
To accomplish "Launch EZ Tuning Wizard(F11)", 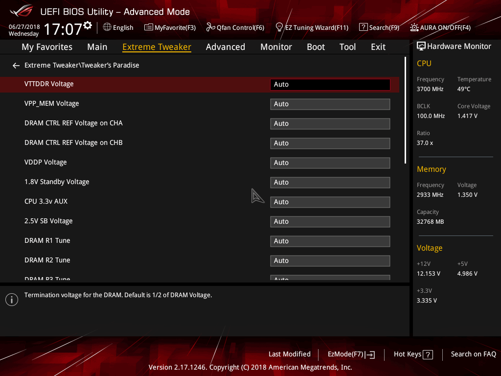I will click(312, 27).
